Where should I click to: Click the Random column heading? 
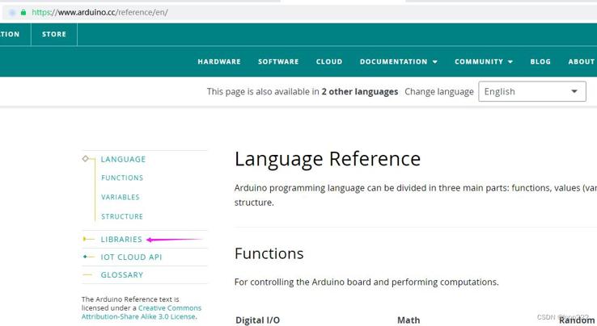(577, 320)
